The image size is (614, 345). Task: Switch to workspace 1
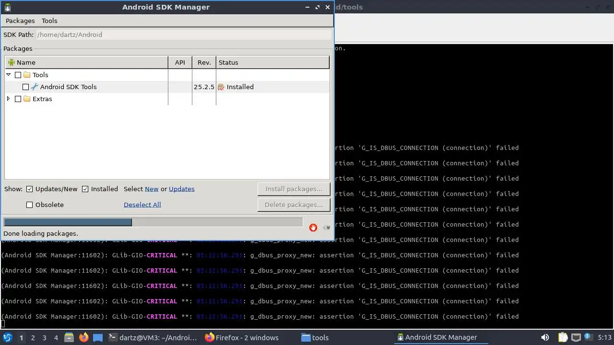click(x=21, y=337)
